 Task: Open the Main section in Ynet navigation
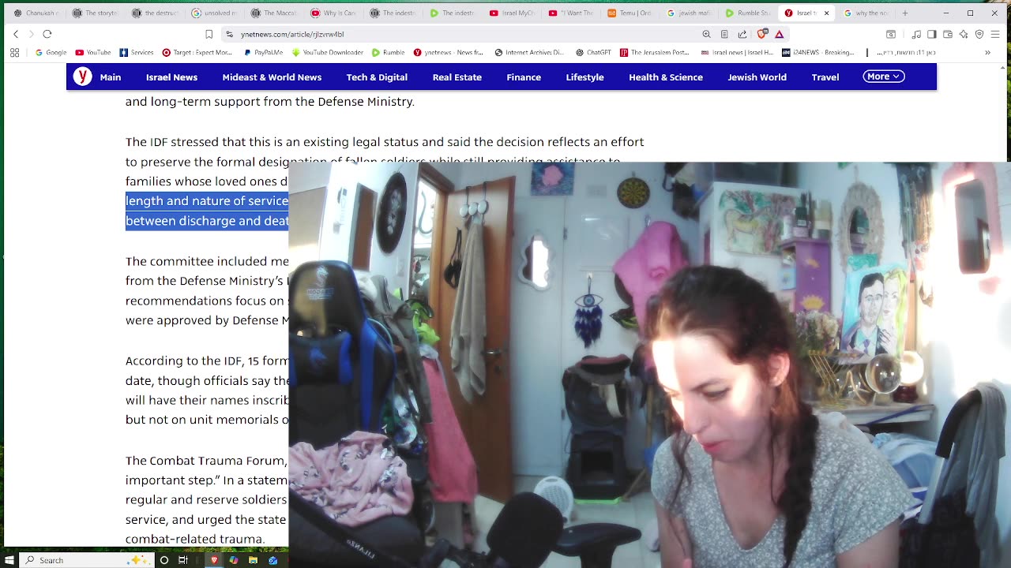111,77
